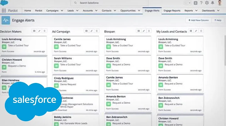Image resolution: width=226 pixels, height=126 pixels.
Task: Go to the Home tab
Action: (28, 11)
